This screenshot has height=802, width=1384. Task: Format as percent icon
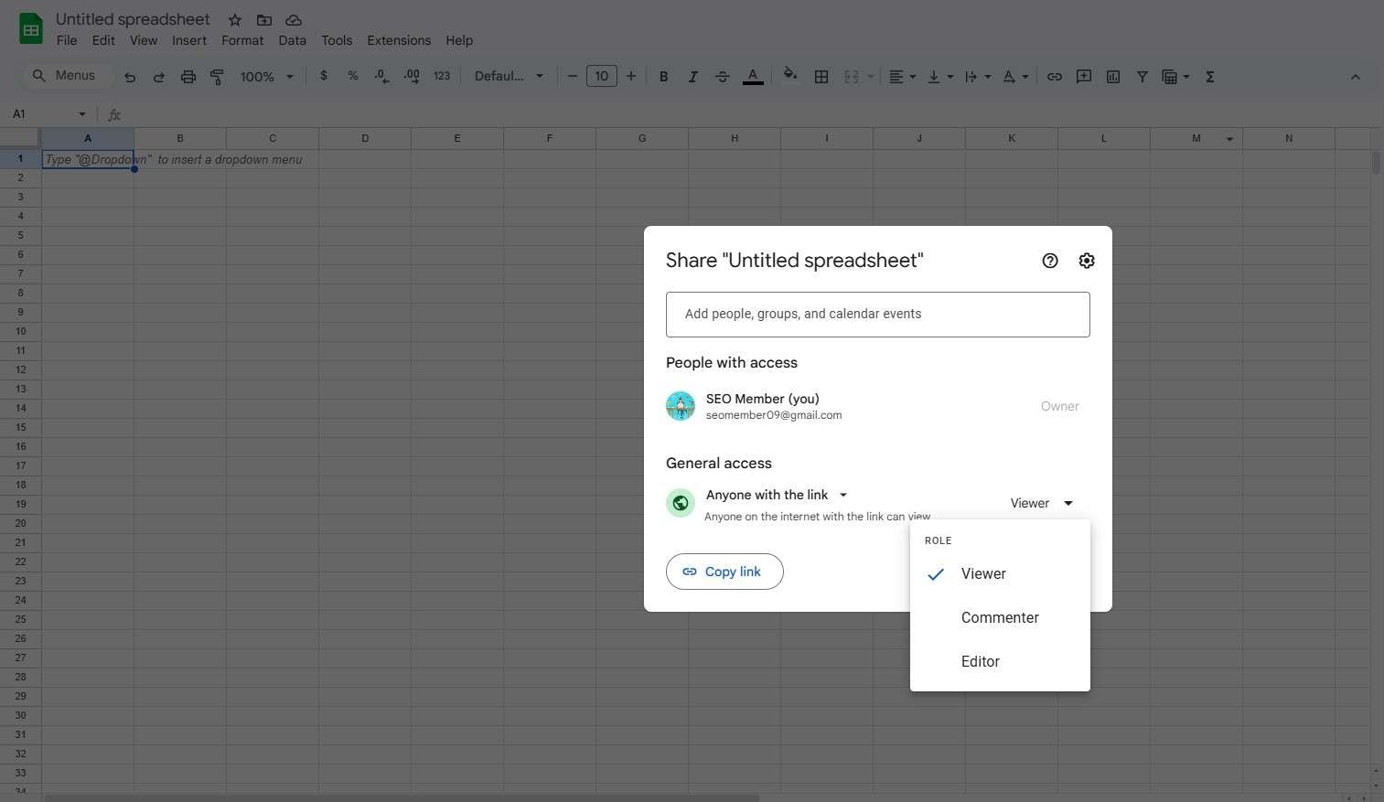pos(353,76)
